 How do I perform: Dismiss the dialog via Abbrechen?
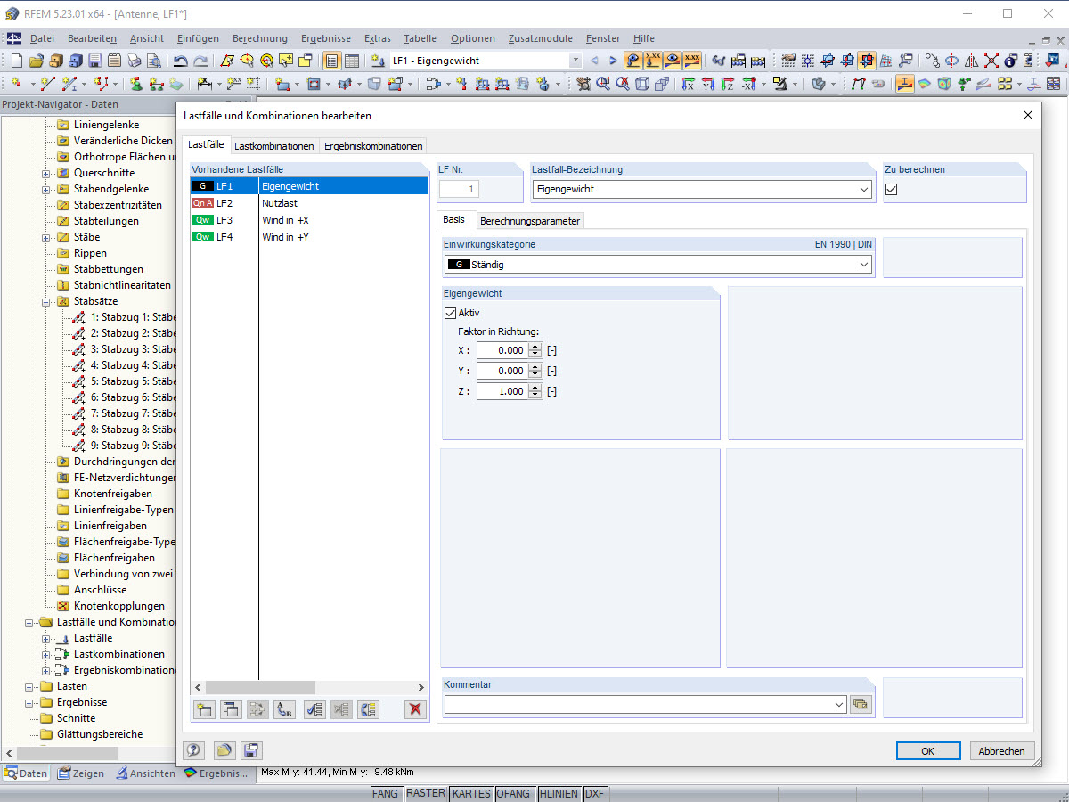point(1001,750)
